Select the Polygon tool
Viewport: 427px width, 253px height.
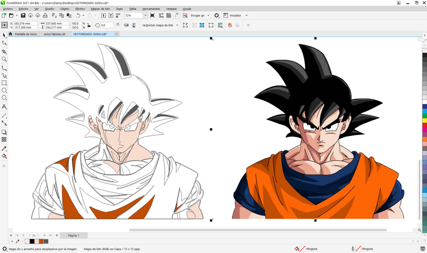point(4,98)
